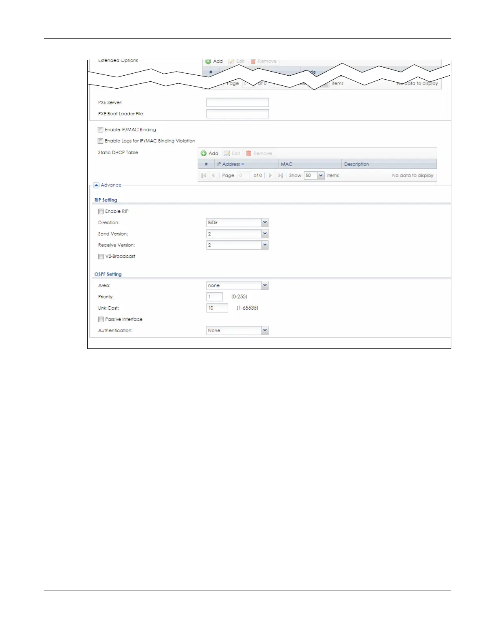The height and width of the screenshot is (641, 495).
Task: Collapse the Advance section
Action: tap(96, 185)
